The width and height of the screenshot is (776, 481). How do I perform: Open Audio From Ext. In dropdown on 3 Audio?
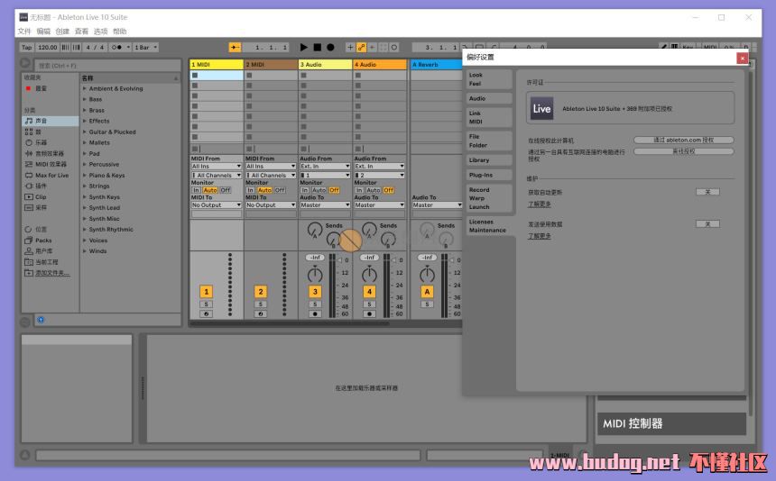click(325, 167)
